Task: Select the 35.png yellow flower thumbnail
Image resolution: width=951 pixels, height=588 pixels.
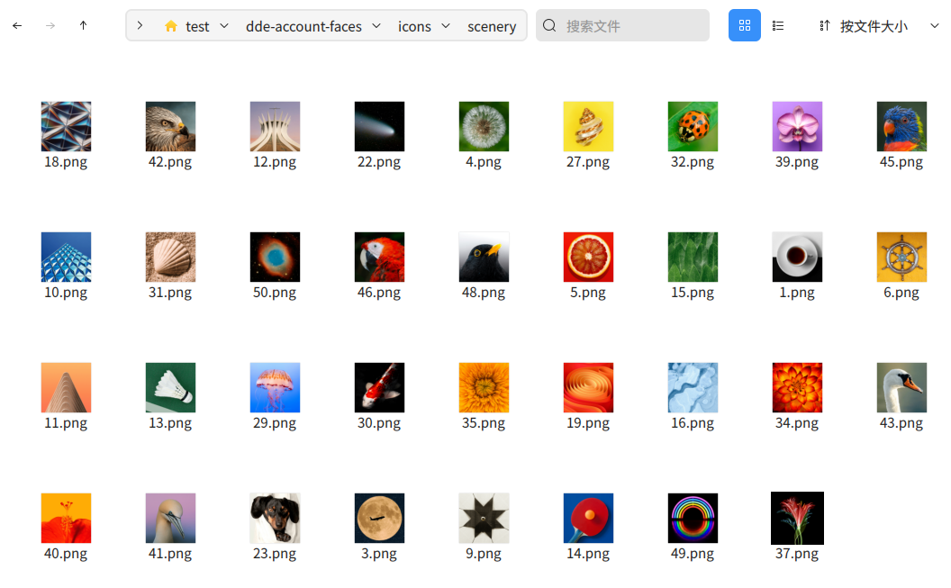Action: pyautogui.click(x=484, y=387)
